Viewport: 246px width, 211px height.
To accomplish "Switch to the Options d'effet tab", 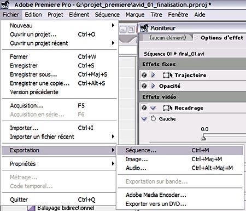I will tap(221, 38).
